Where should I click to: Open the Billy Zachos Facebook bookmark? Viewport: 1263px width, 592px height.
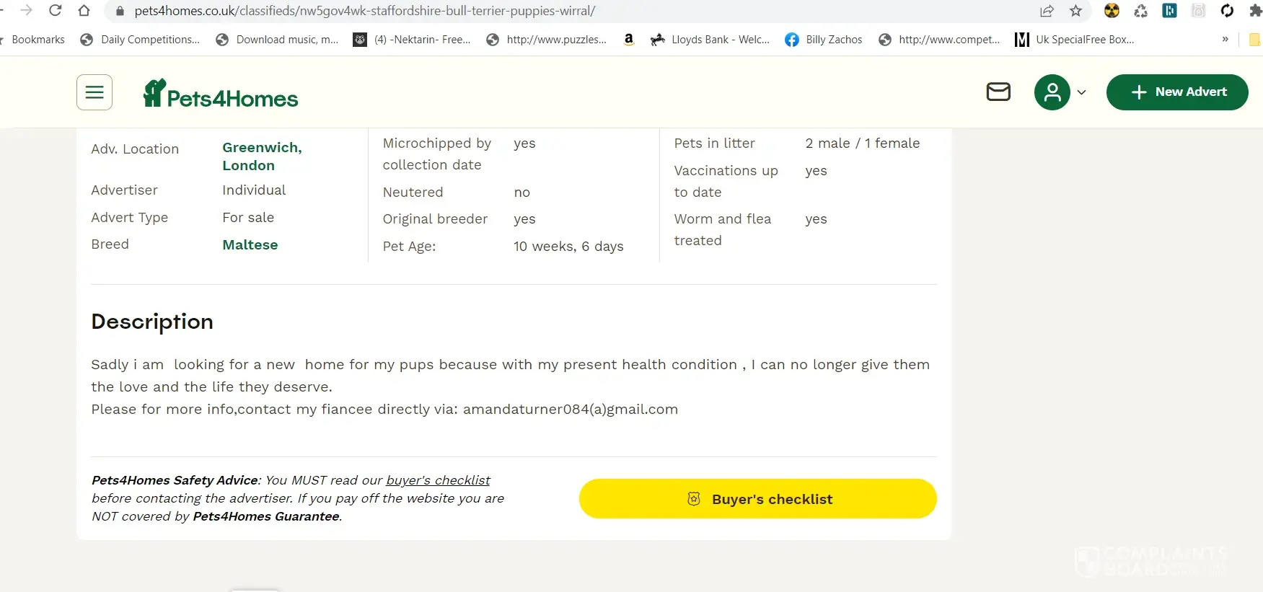[824, 40]
